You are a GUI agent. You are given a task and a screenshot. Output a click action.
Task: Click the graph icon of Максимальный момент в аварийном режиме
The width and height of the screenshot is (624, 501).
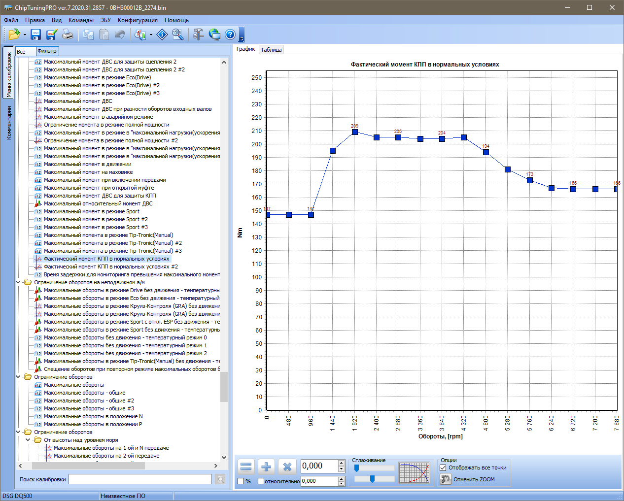[38, 117]
